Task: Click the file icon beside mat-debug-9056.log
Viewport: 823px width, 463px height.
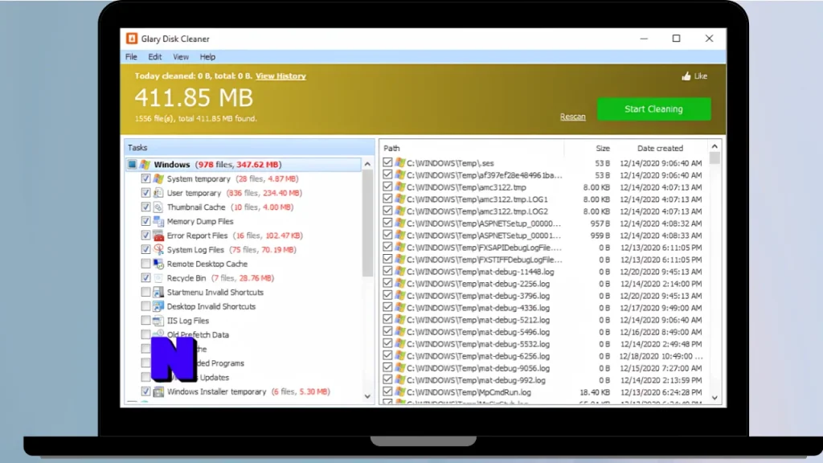Action: pos(400,368)
